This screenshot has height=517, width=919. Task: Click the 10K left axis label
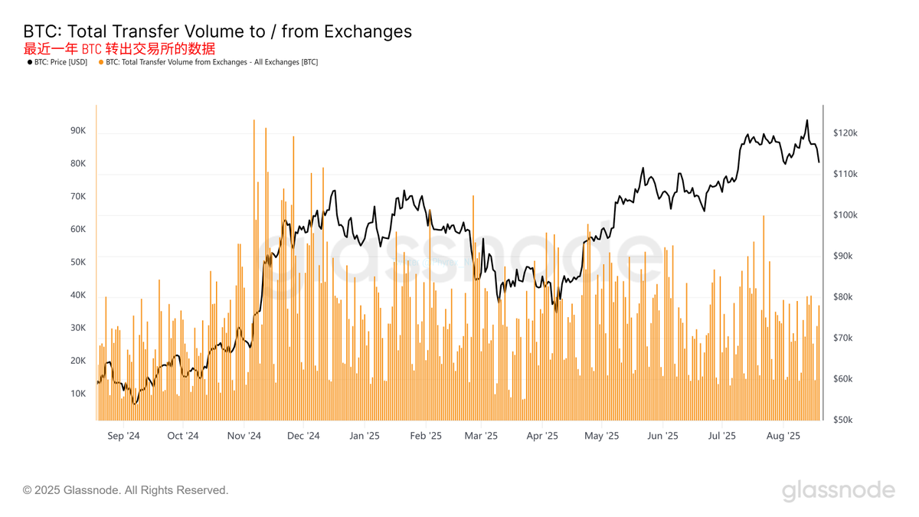click(78, 394)
